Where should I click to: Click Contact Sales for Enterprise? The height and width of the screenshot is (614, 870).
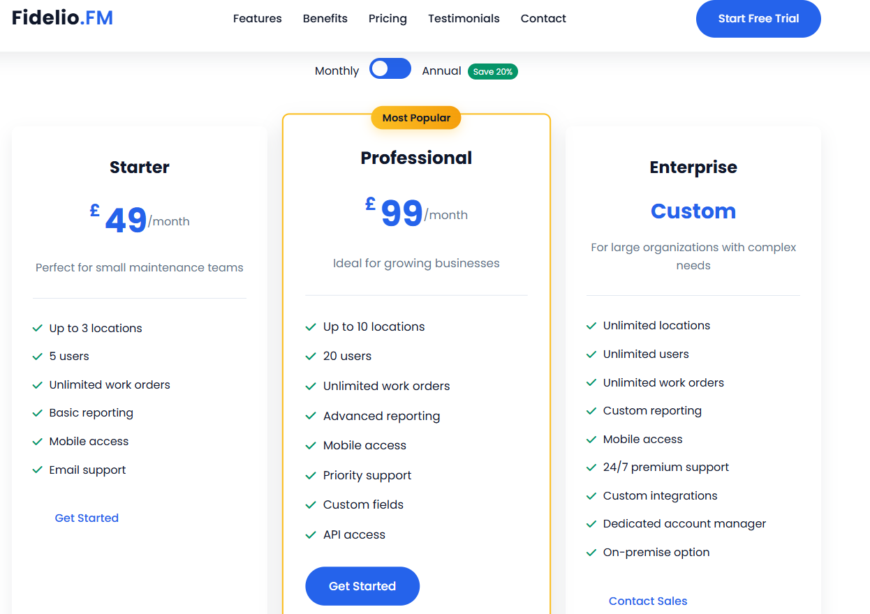(x=647, y=601)
